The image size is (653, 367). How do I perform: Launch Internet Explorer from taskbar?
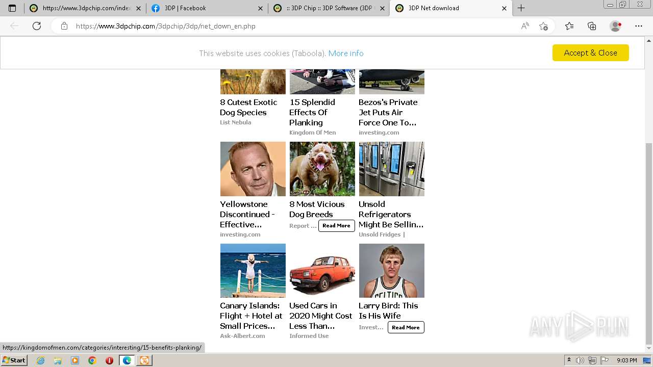pos(40,360)
